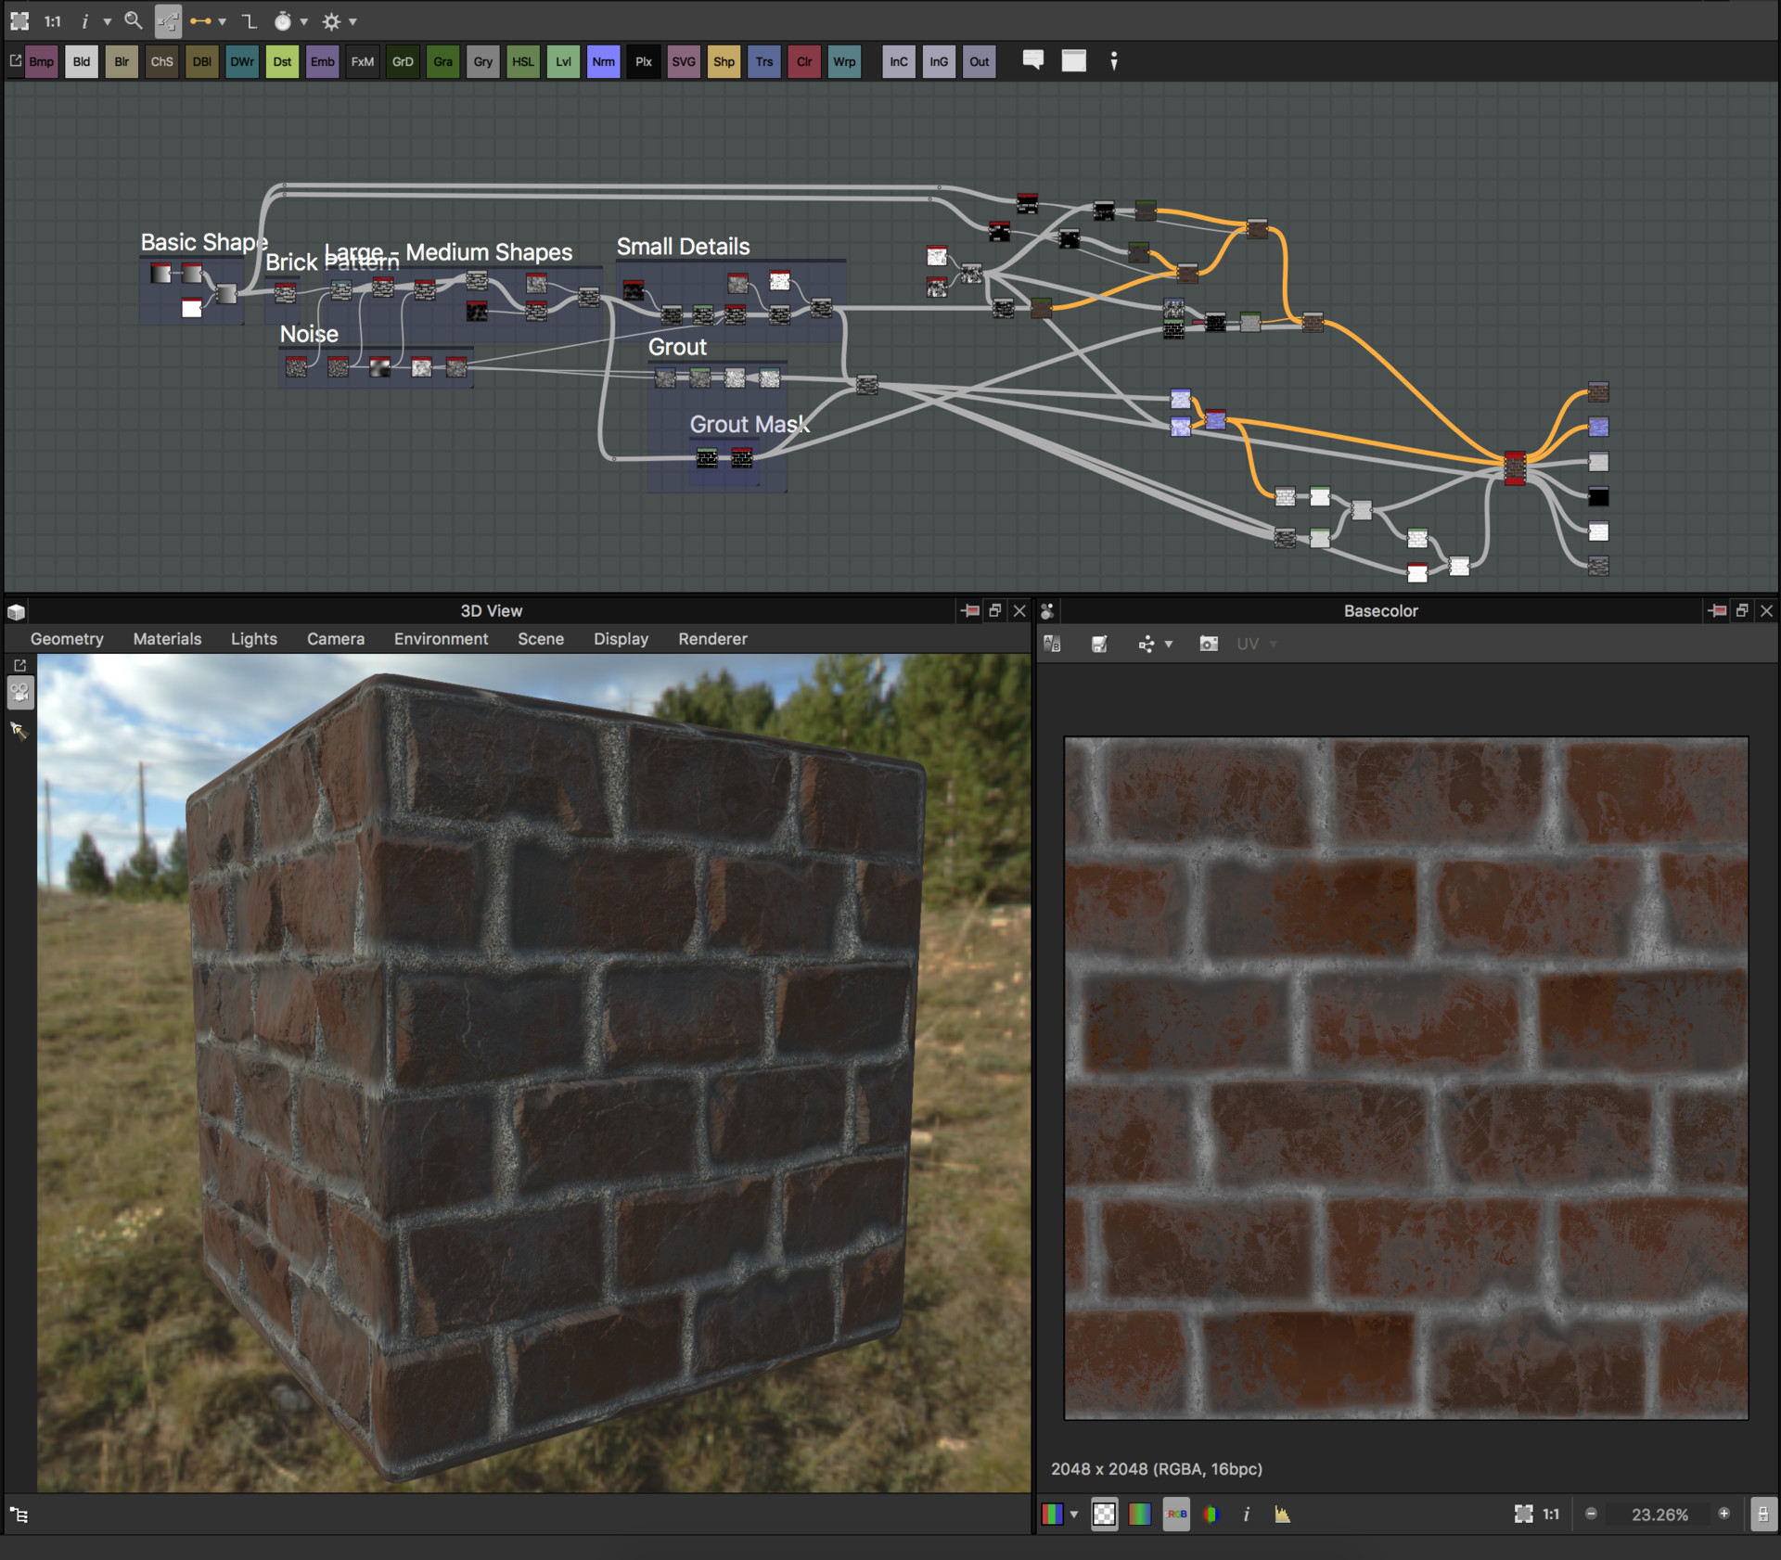The height and width of the screenshot is (1560, 1781).
Task: Pin the Basecolor panel
Action: [x=1717, y=611]
